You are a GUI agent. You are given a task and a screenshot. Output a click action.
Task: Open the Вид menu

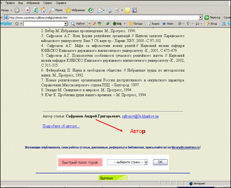click(x=21, y=3)
